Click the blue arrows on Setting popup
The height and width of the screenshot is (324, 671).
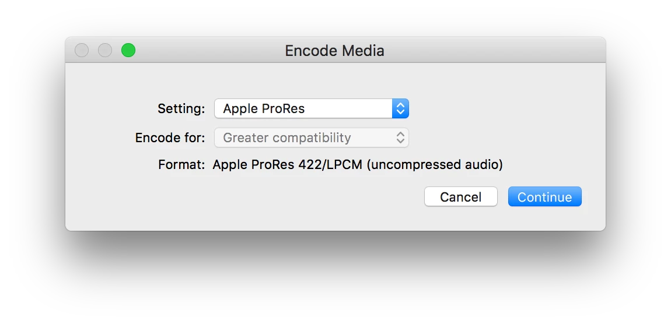[400, 108]
